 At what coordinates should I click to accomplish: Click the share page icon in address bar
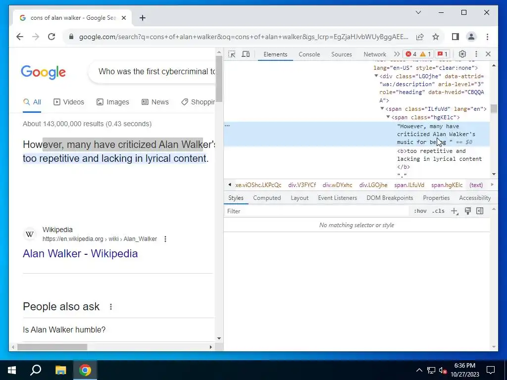point(420,37)
